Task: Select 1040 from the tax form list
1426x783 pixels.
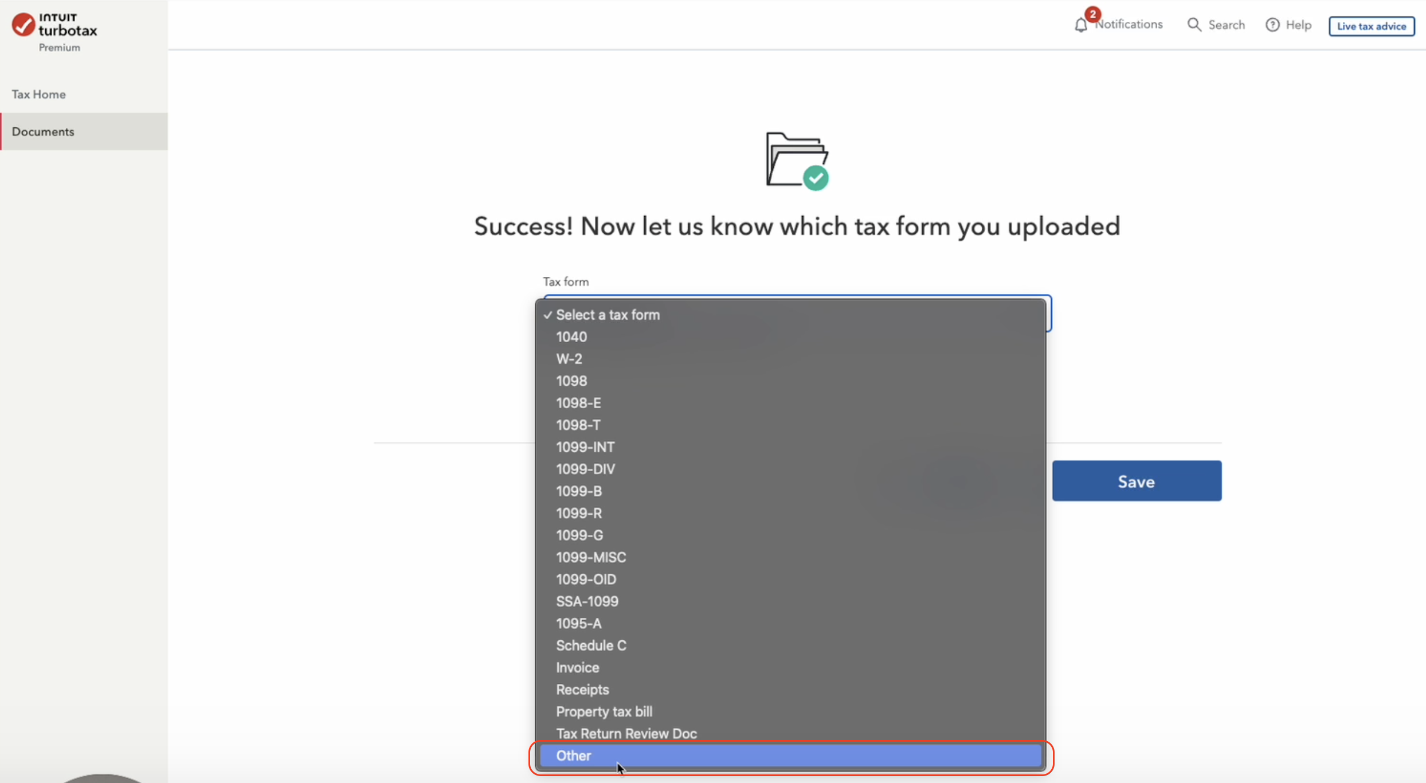Action: 571,337
